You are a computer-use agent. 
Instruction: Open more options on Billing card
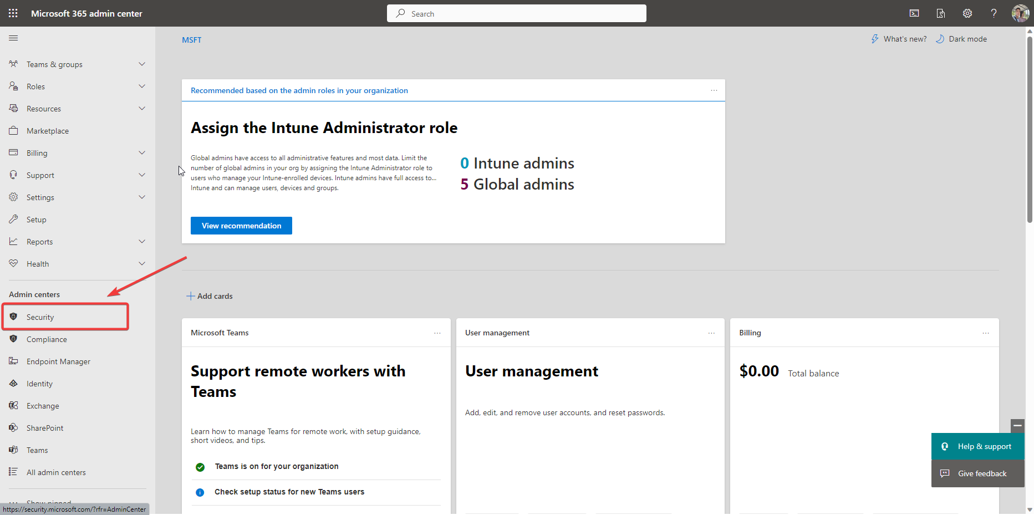[x=985, y=333]
